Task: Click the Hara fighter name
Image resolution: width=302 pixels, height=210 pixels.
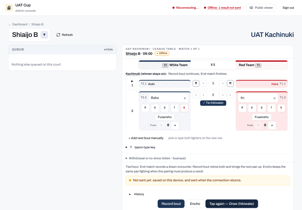Action: 275,84
